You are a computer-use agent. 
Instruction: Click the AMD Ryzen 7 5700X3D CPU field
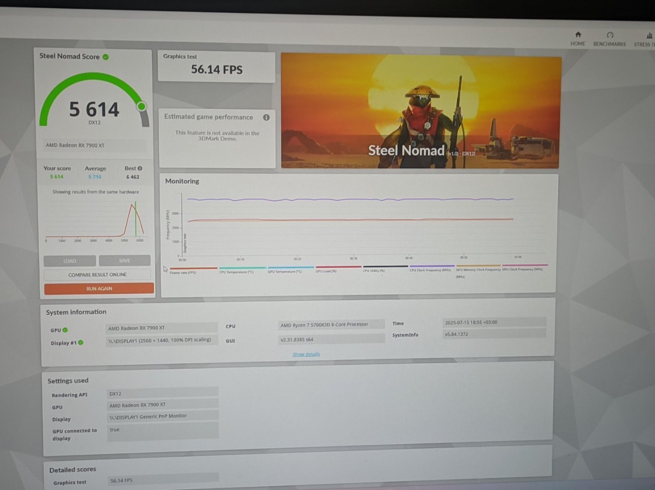[331, 324]
